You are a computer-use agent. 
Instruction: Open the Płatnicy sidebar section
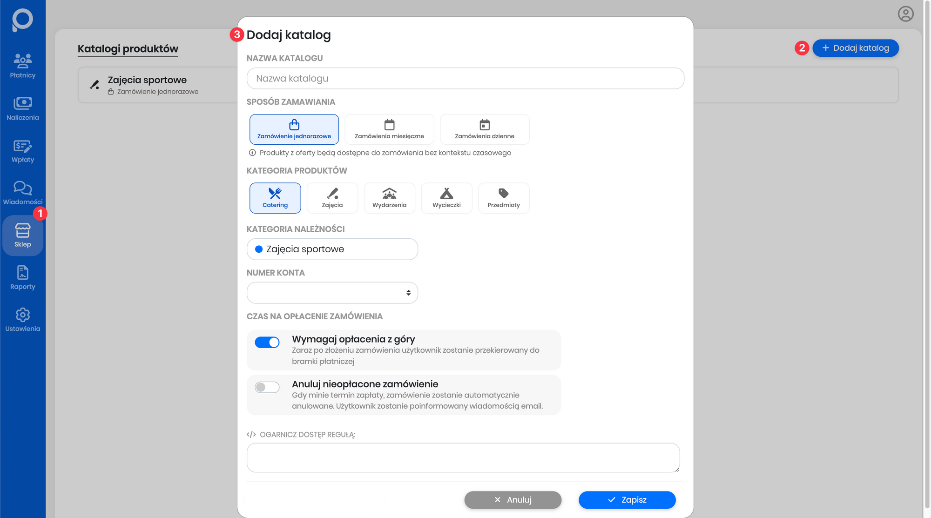point(22,66)
